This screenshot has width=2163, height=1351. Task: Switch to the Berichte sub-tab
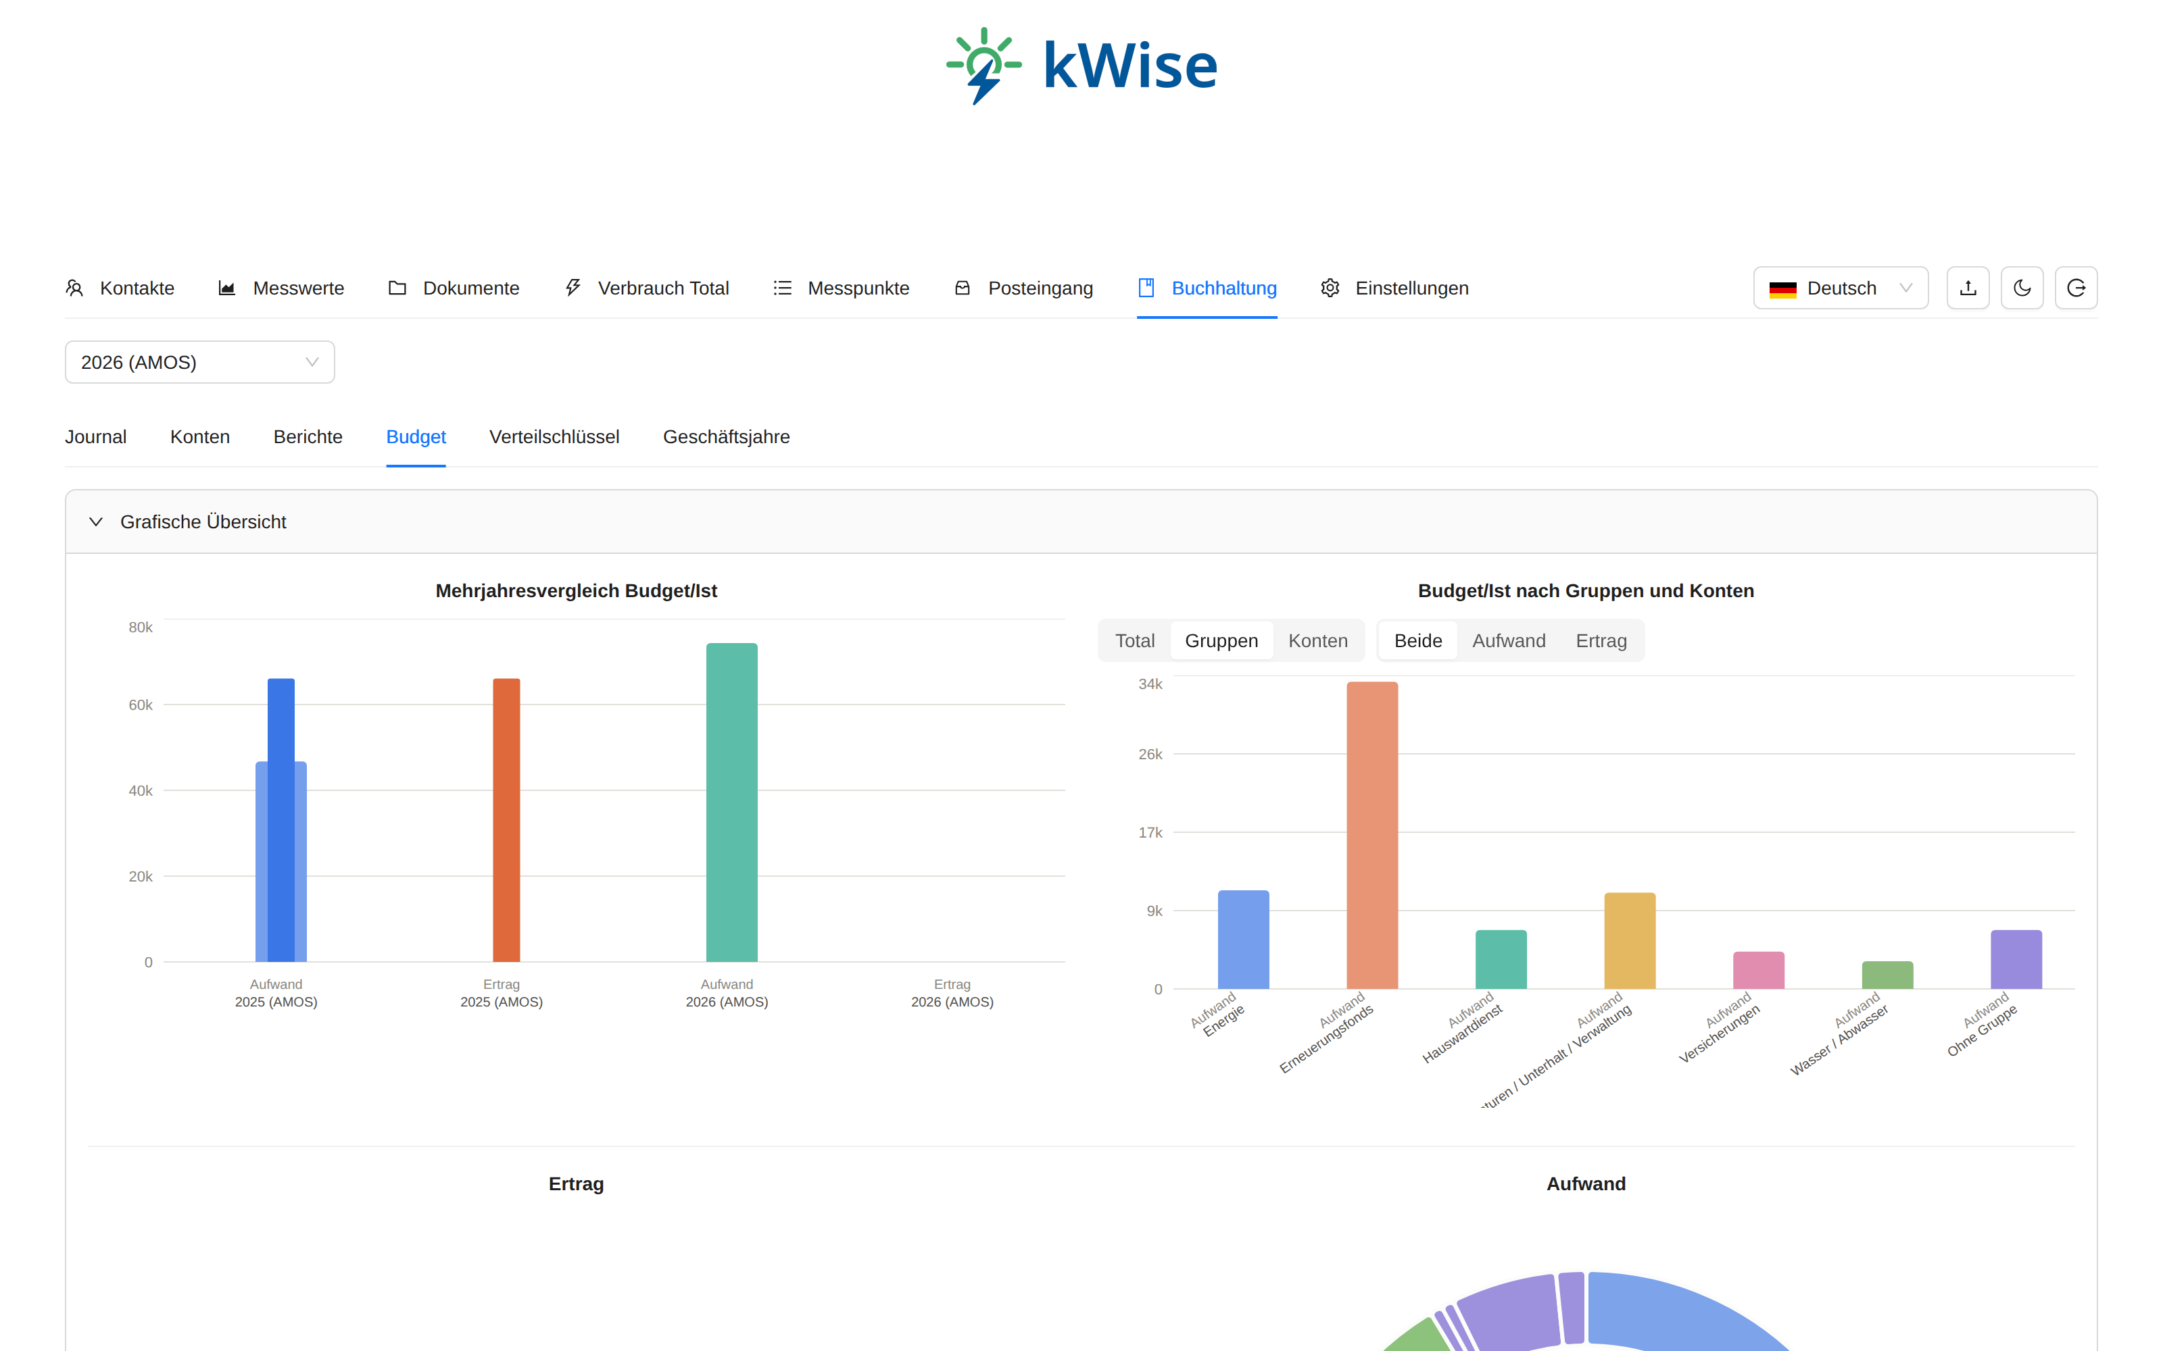(308, 437)
